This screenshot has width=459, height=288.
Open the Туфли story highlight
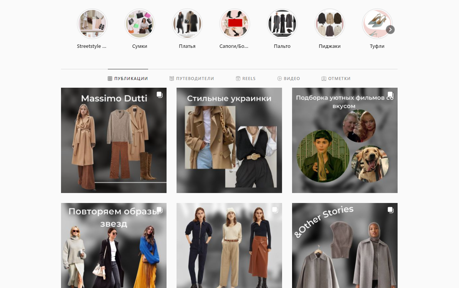tap(377, 24)
